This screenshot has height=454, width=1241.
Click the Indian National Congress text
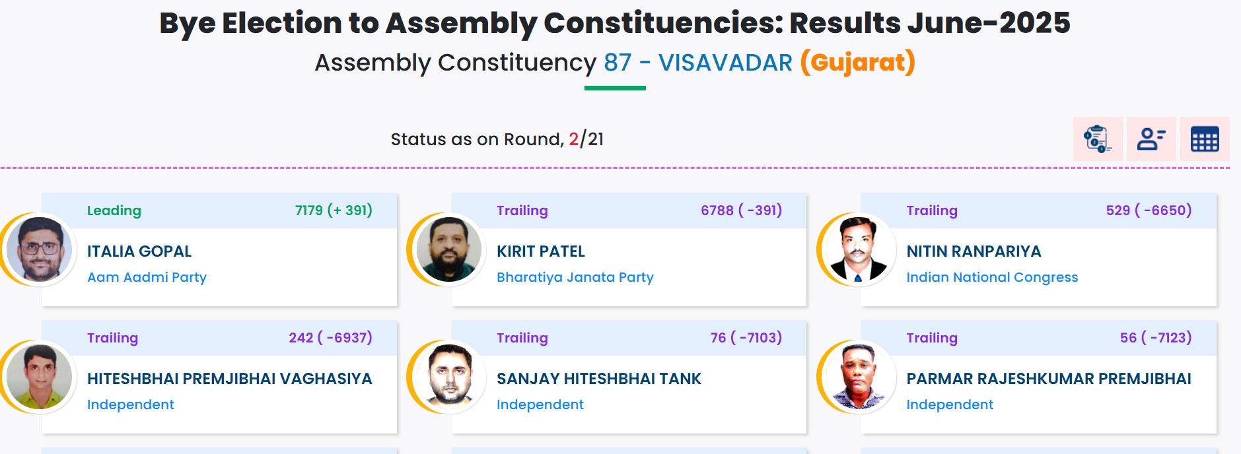click(991, 277)
